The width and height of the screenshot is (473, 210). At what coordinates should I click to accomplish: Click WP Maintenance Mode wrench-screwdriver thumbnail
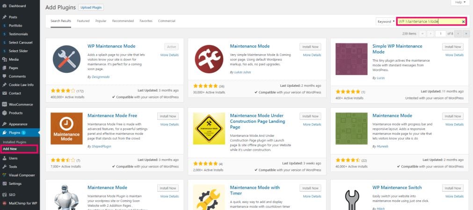(66, 59)
